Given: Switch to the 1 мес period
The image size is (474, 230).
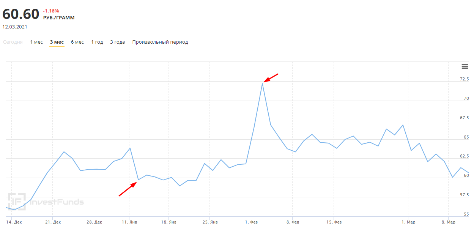Looking at the screenshot, I should coord(36,42).
